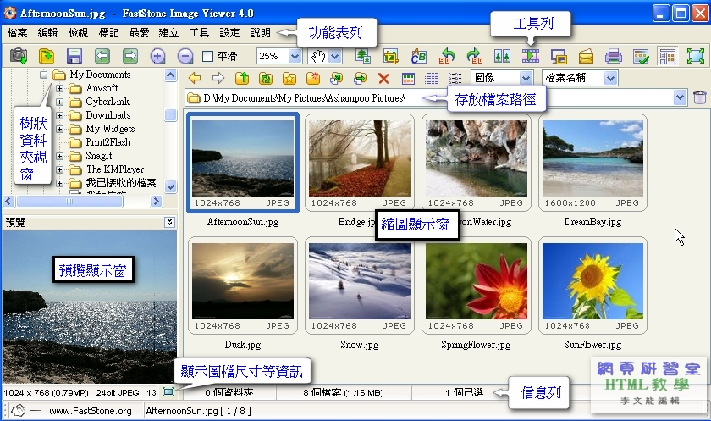
Task: Click the zoom in plus icon
Action: (157, 56)
